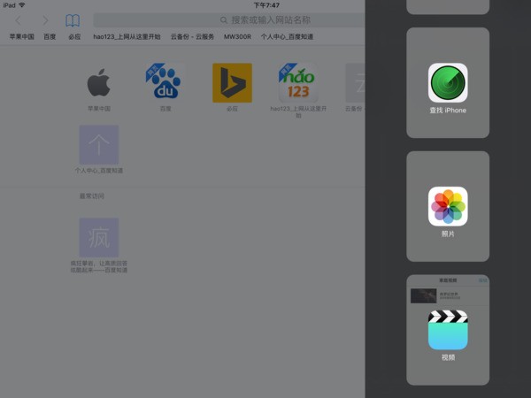This screenshot has height=398, width=531.
Task: Tap the Wi-Fi status icon
Action: click(x=21, y=5)
